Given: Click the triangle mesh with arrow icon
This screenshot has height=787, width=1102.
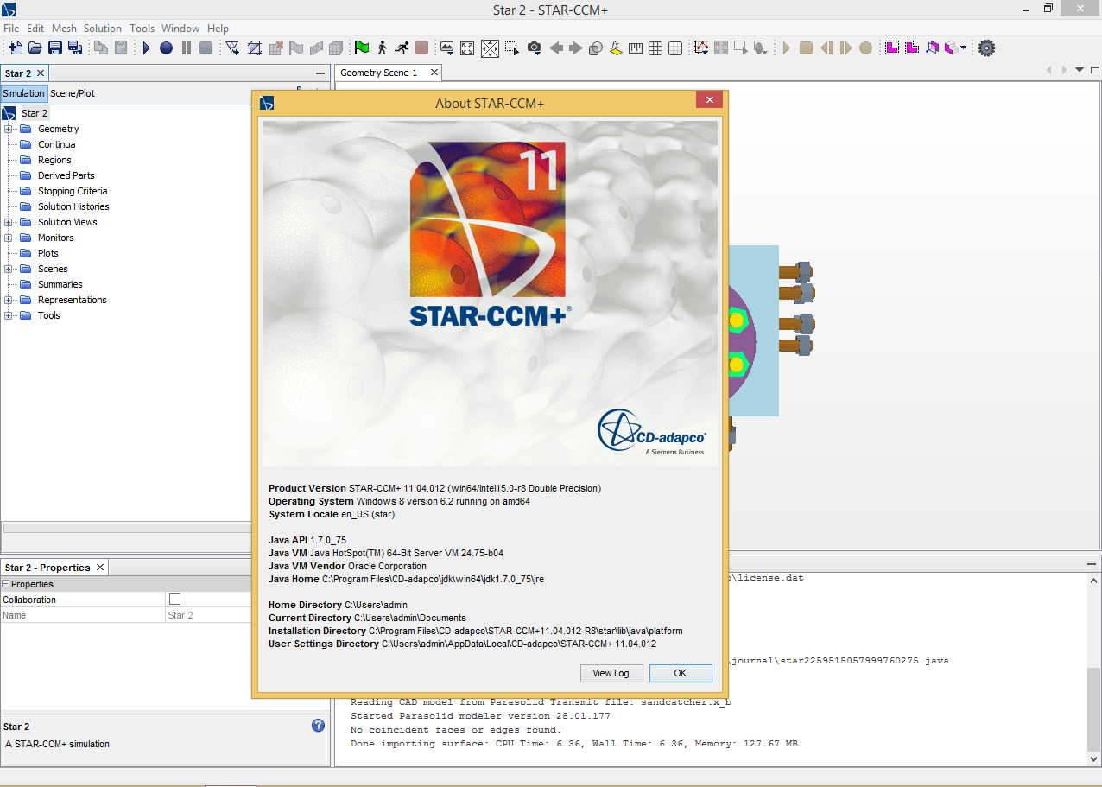Looking at the screenshot, I should [x=233, y=48].
